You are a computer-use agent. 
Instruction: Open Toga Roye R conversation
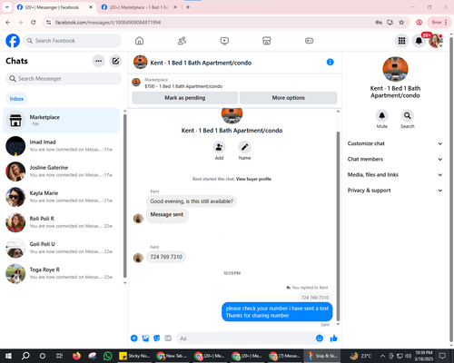click(61, 273)
